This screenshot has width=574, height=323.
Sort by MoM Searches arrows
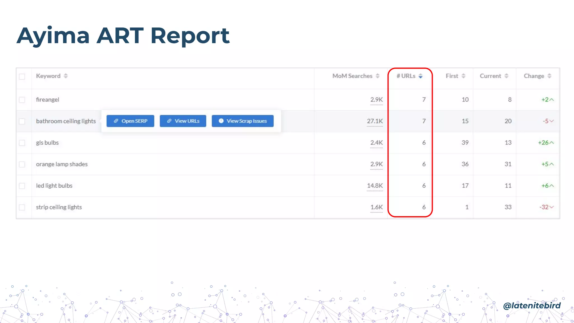(378, 76)
